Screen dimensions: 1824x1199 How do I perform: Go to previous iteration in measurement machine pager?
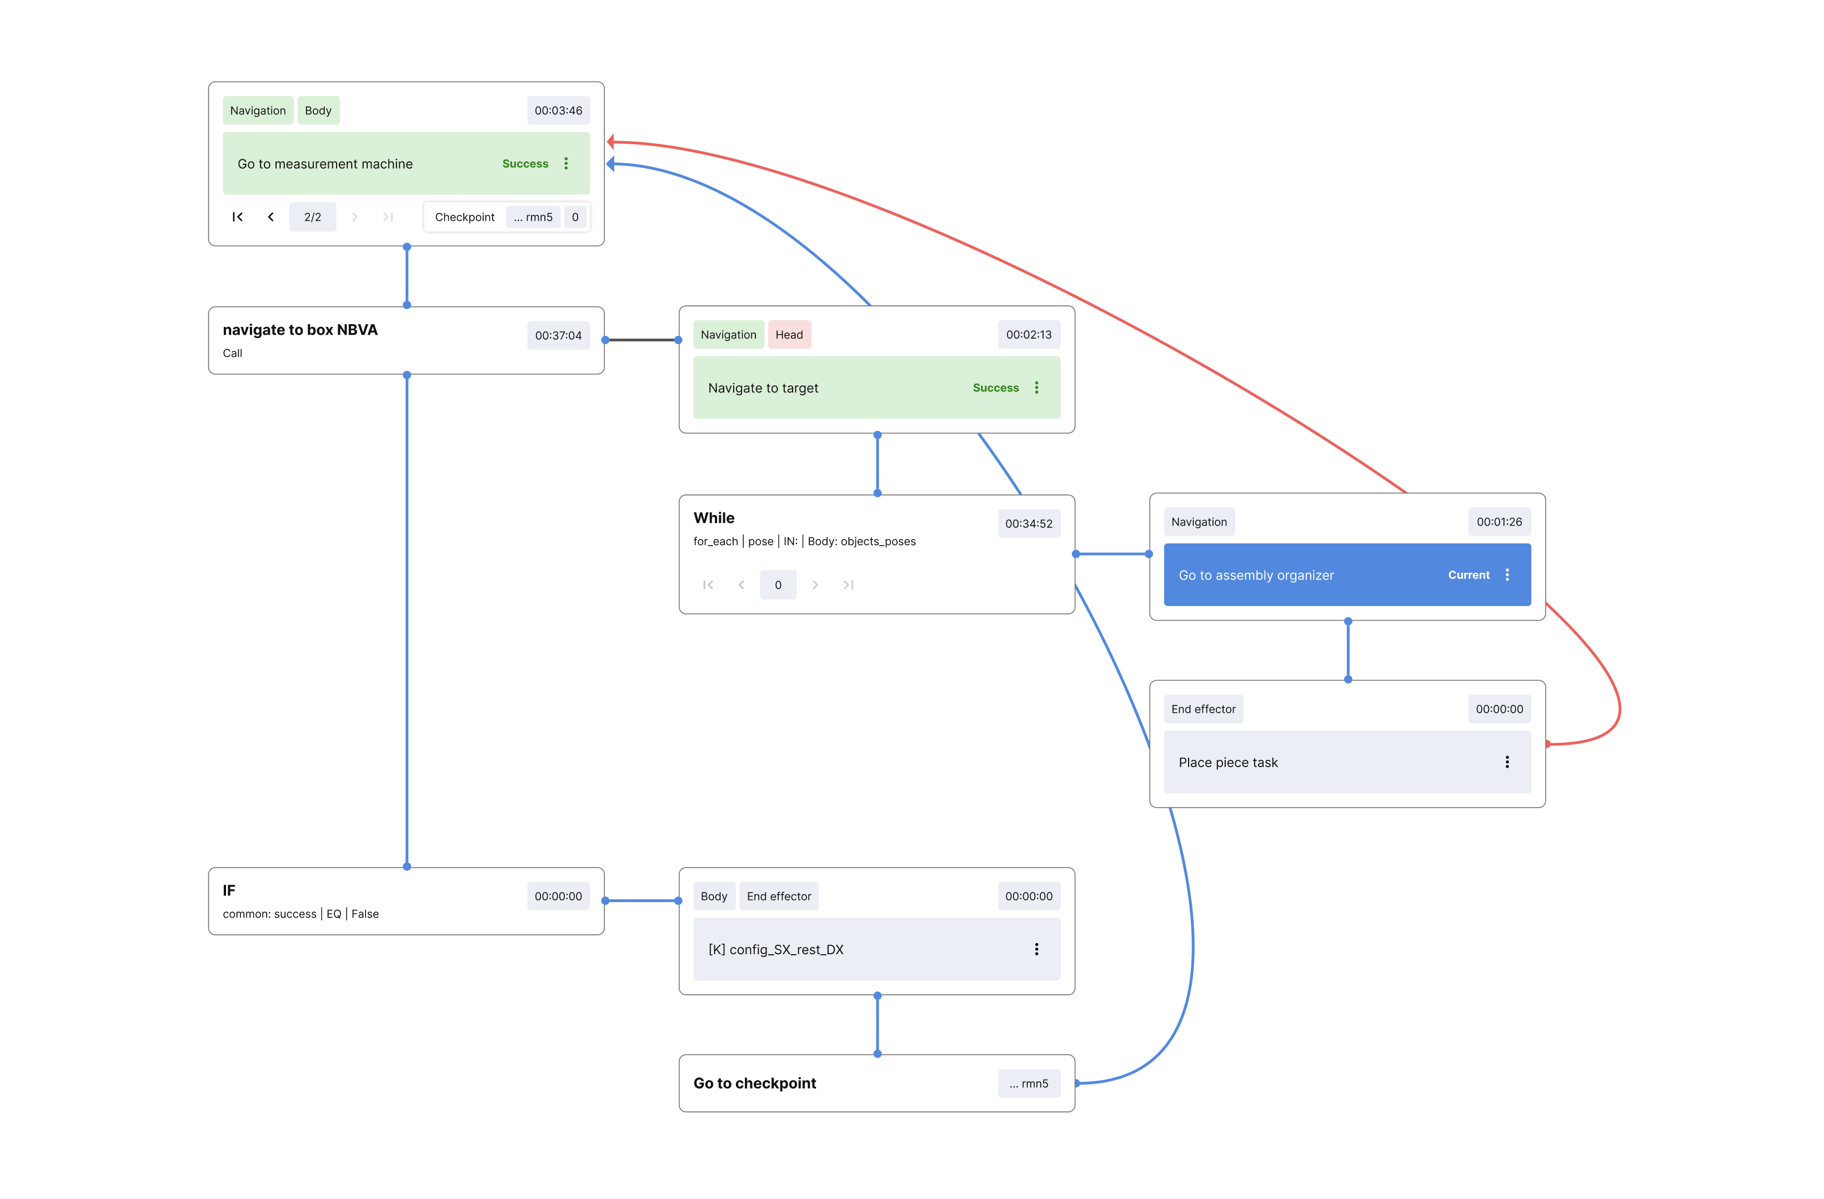(270, 217)
